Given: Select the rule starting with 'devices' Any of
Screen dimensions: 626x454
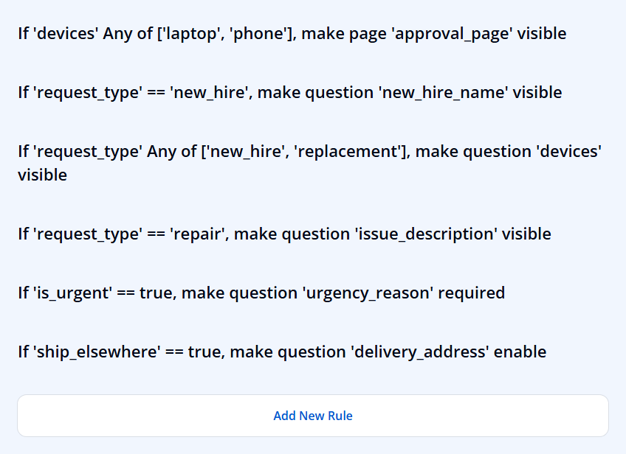Looking at the screenshot, I should pos(292,33).
